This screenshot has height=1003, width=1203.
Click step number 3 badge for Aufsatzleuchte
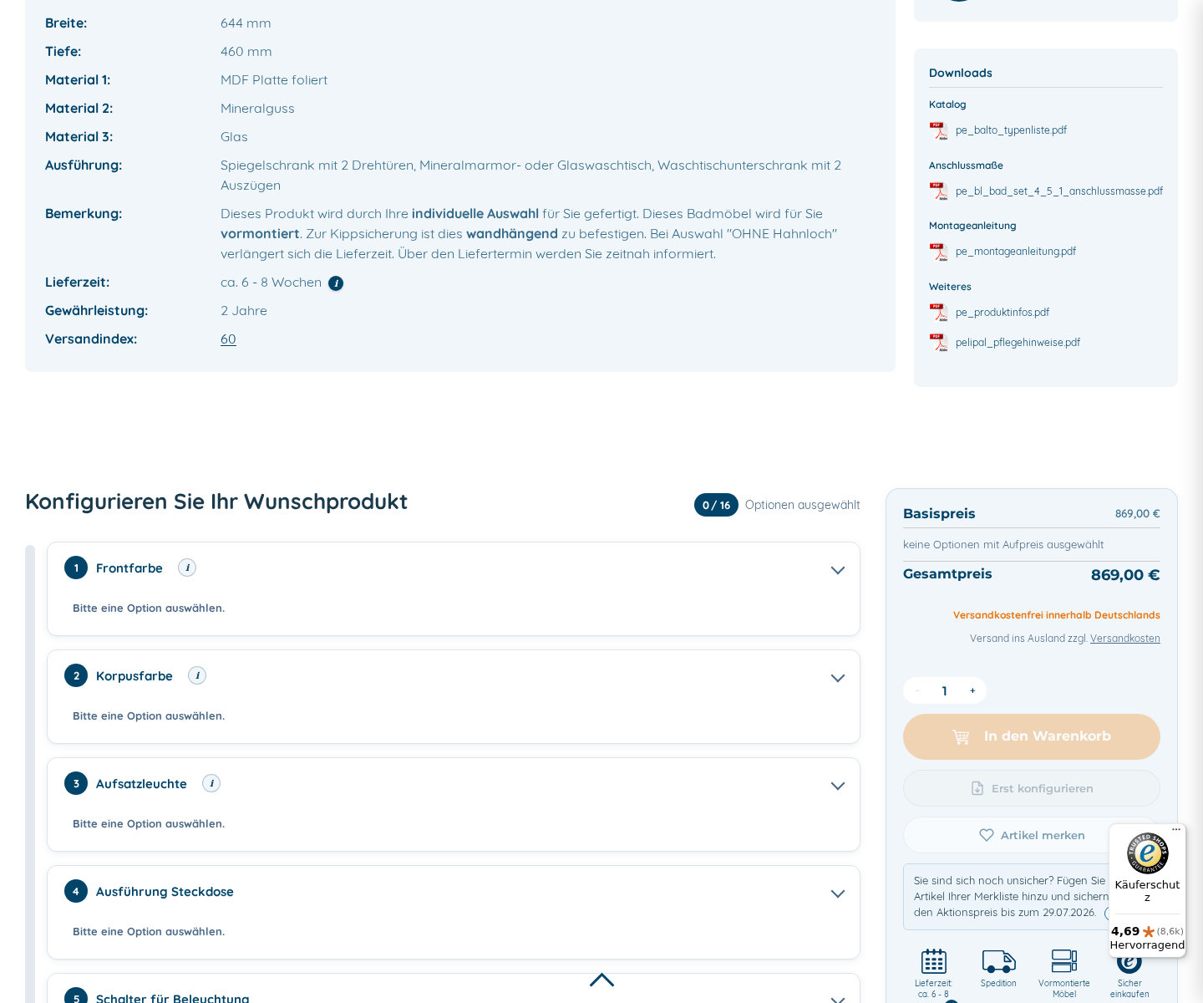click(x=76, y=783)
